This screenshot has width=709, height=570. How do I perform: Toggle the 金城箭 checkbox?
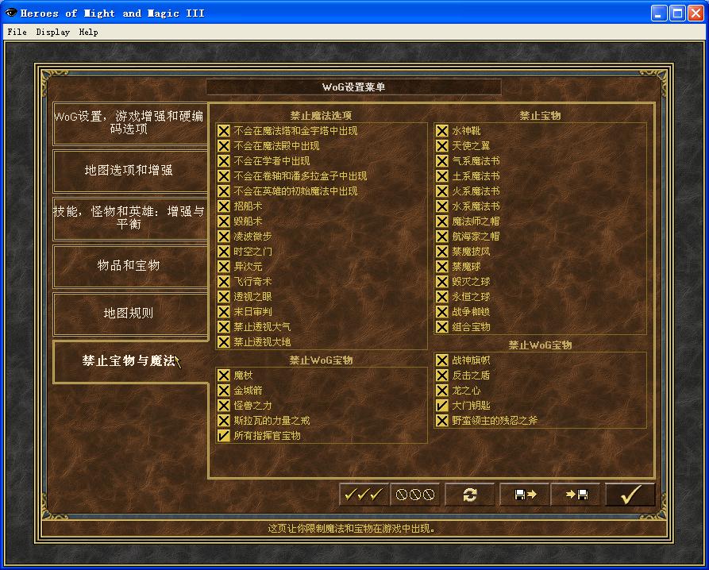(x=223, y=390)
